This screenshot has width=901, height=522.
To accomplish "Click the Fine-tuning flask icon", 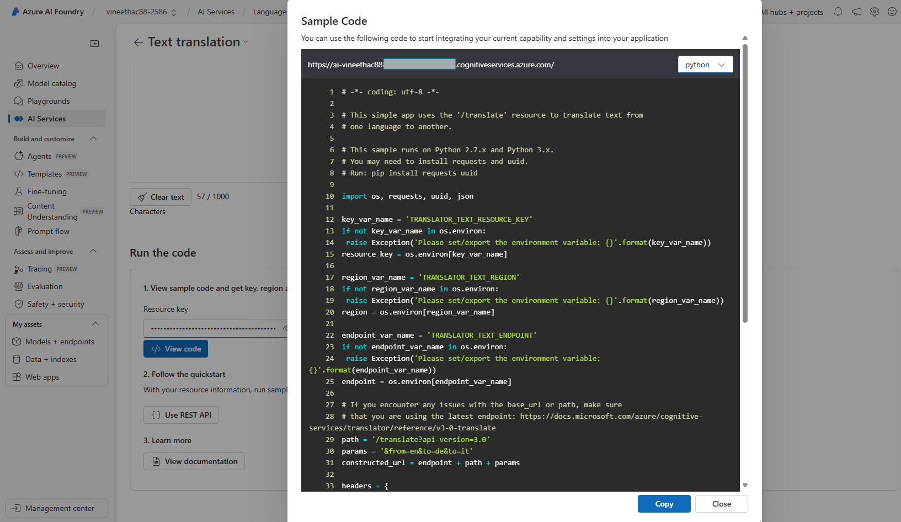I will tap(19, 191).
